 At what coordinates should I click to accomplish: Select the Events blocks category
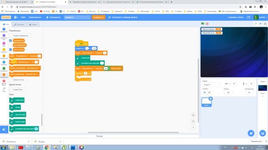[x=4, y=50]
